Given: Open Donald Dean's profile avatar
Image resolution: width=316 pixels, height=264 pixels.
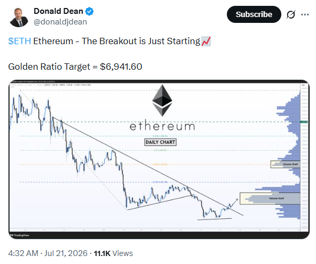Looking at the screenshot, I should [19, 17].
